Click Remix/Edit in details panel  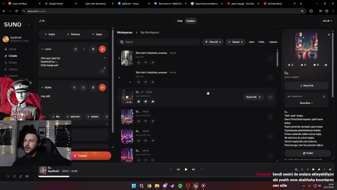[306, 85]
